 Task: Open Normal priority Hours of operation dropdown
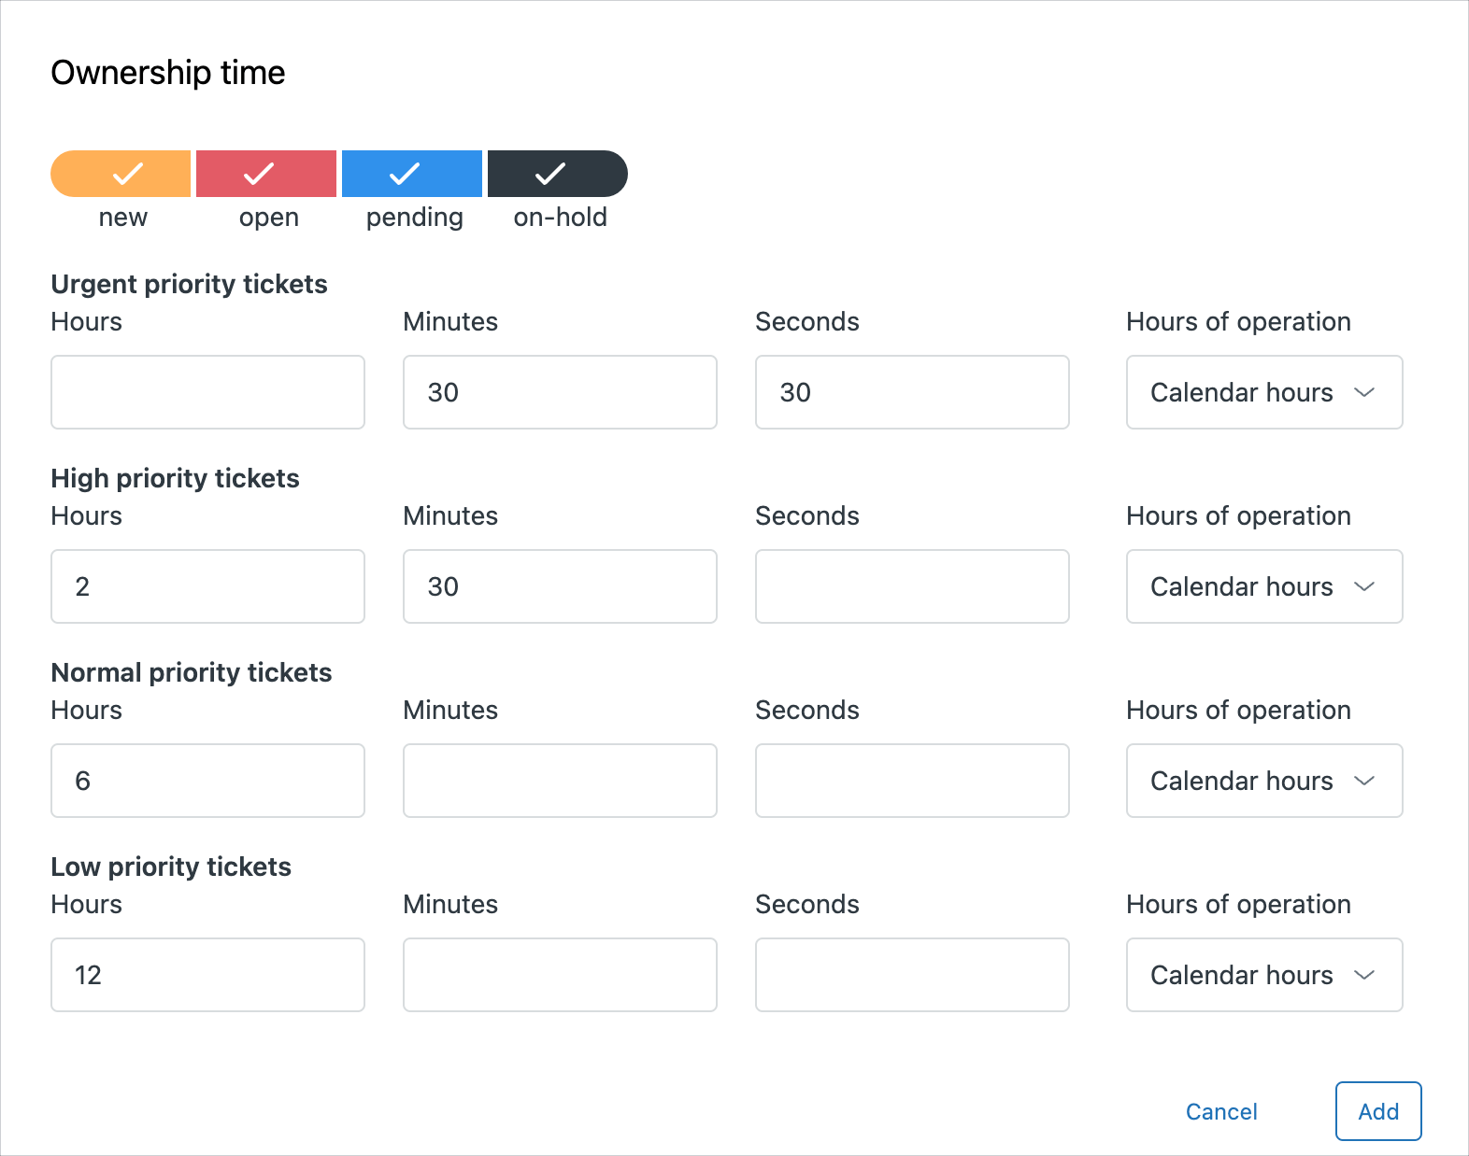click(1264, 781)
